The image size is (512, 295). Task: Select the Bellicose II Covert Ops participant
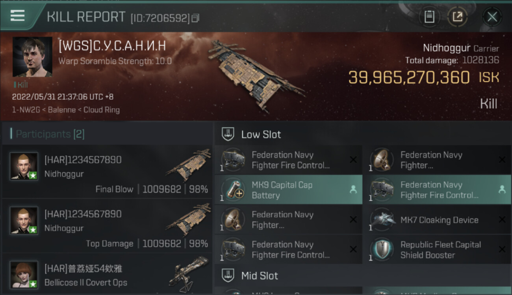coord(107,275)
